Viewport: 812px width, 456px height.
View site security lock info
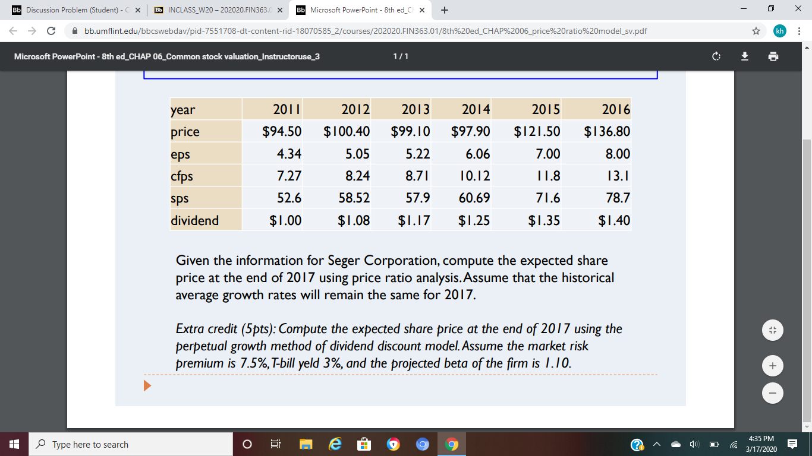(74, 31)
